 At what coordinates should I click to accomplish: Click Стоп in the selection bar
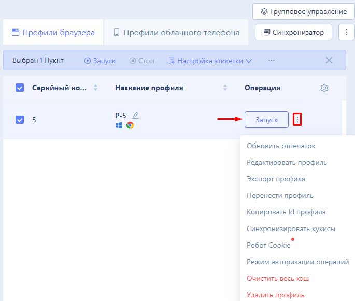[x=141, y=61]
